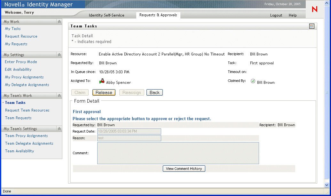
Task: Click the green checkmark claimed-by icon
Action: click(x=253, y=81)
